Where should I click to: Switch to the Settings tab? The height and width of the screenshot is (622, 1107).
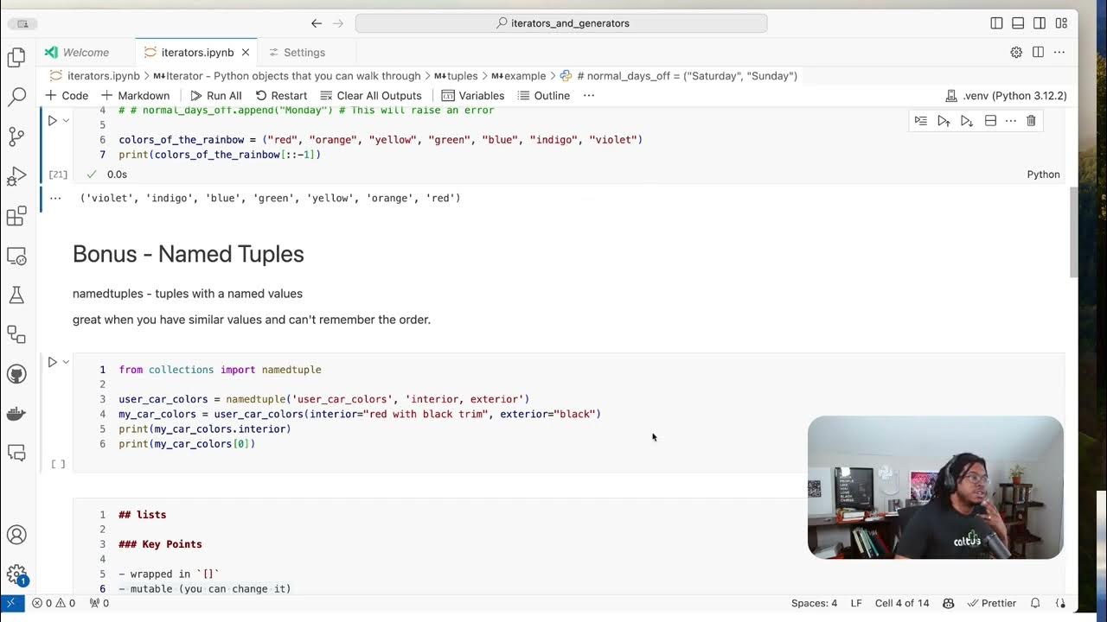coord(304,52)
